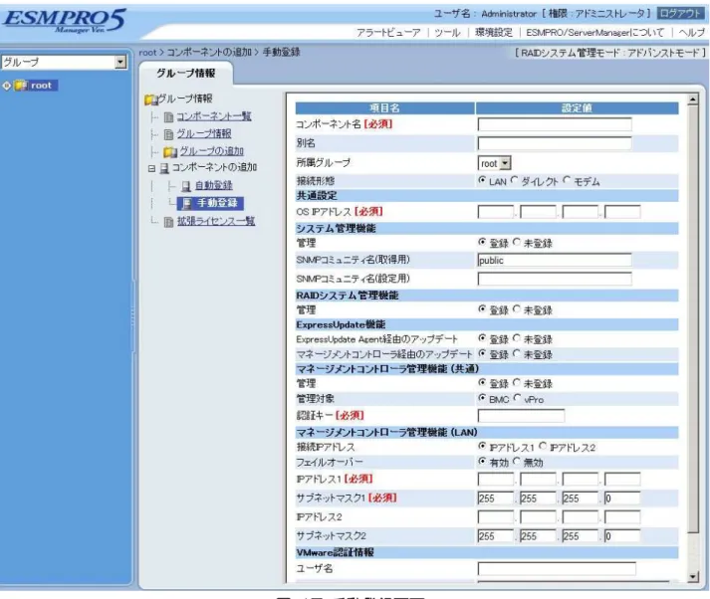Click the グループの追加 folder icon
The image size is (710, 599).
click(170, 151)
